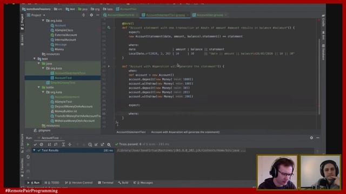Toggle the Run tool window button

[34, 183]
